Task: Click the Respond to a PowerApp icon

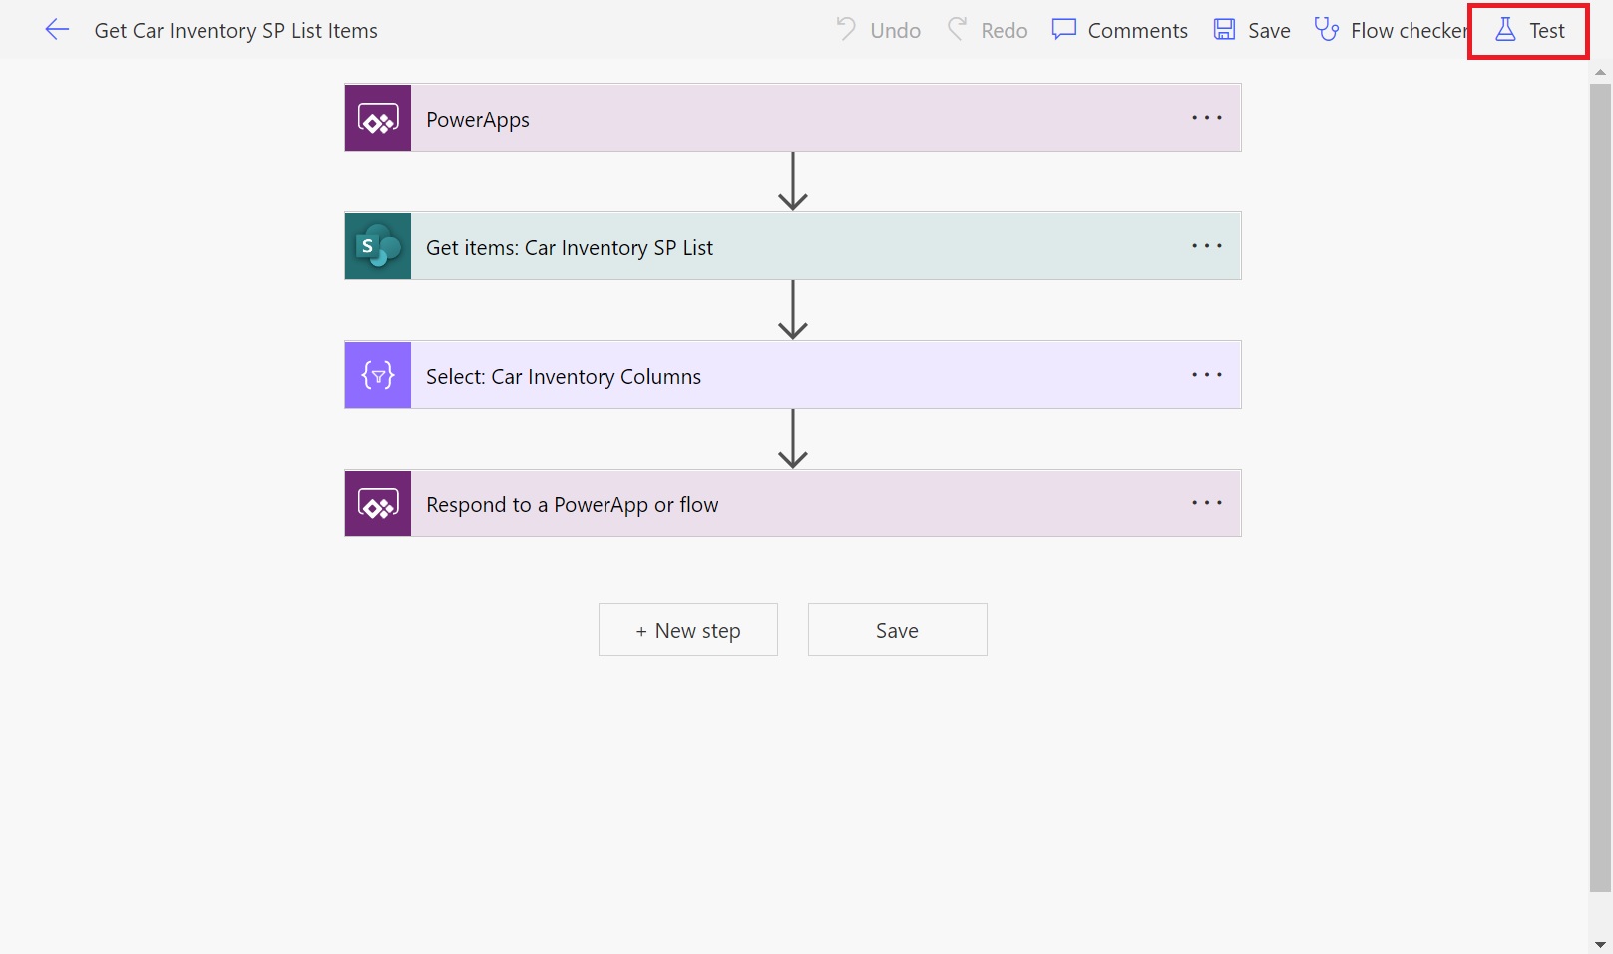Action: 377,503
